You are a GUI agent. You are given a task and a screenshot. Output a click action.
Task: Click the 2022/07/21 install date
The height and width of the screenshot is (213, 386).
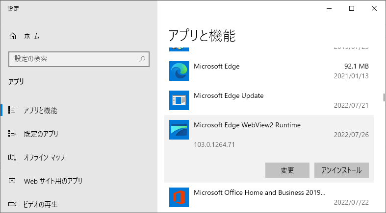(x=351, y=105)
